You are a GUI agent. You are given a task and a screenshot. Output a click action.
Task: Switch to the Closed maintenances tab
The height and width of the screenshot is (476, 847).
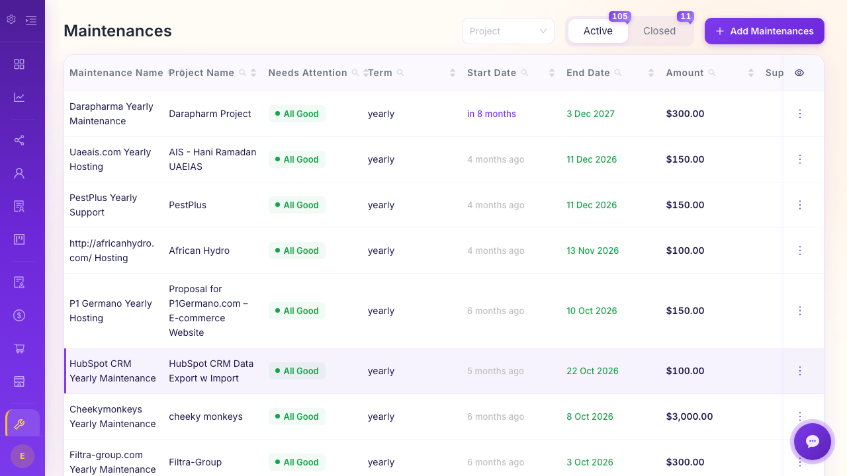pos(659,30)
